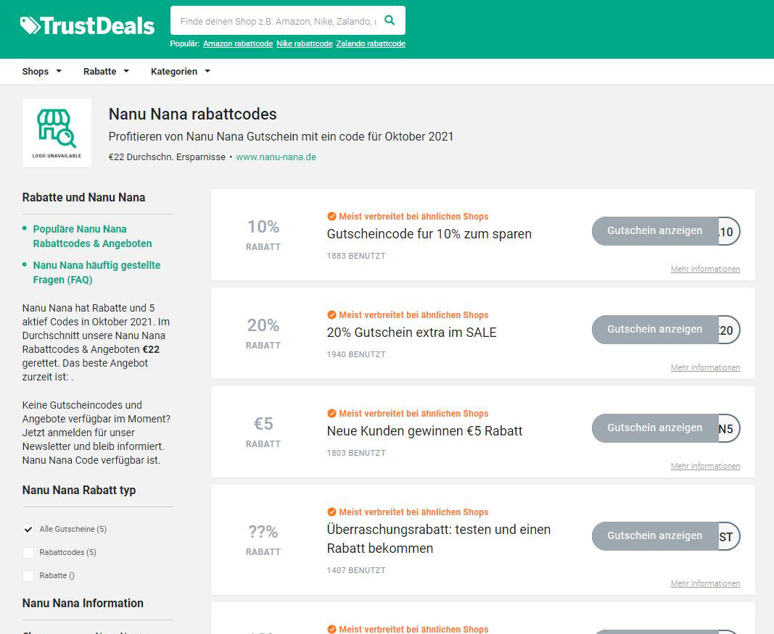Click the TrustDeals logo

coord(87,26)
